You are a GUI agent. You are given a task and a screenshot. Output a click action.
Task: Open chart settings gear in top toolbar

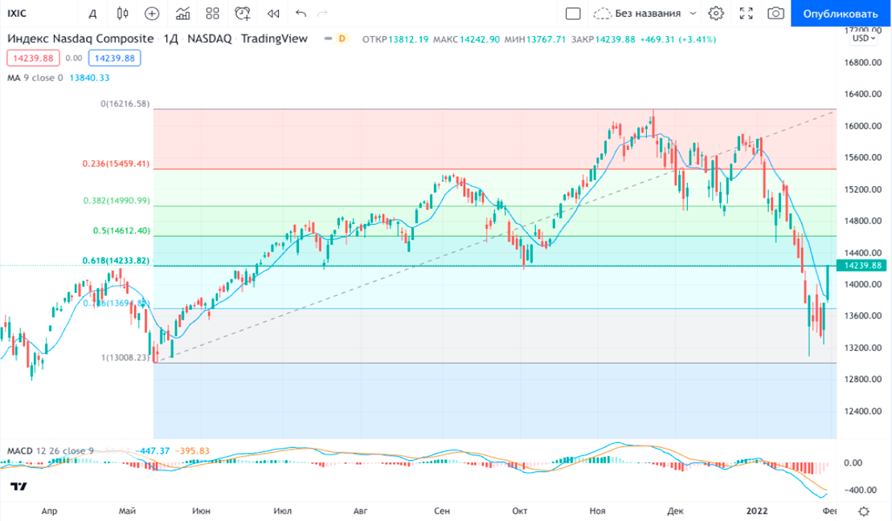pyautogui.click(x=716, y=14)
